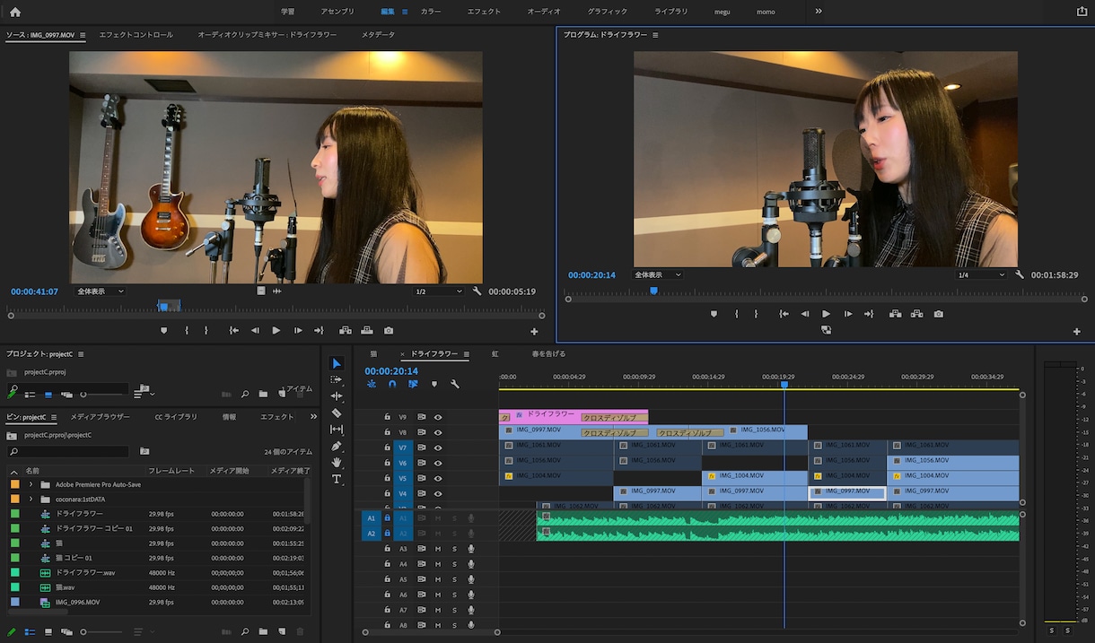
Task: Open Source monitor 1/2 resolution dropdown
Action: click(x=439, y=291)
